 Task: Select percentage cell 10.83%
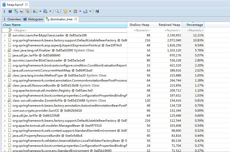pos(198,40)
